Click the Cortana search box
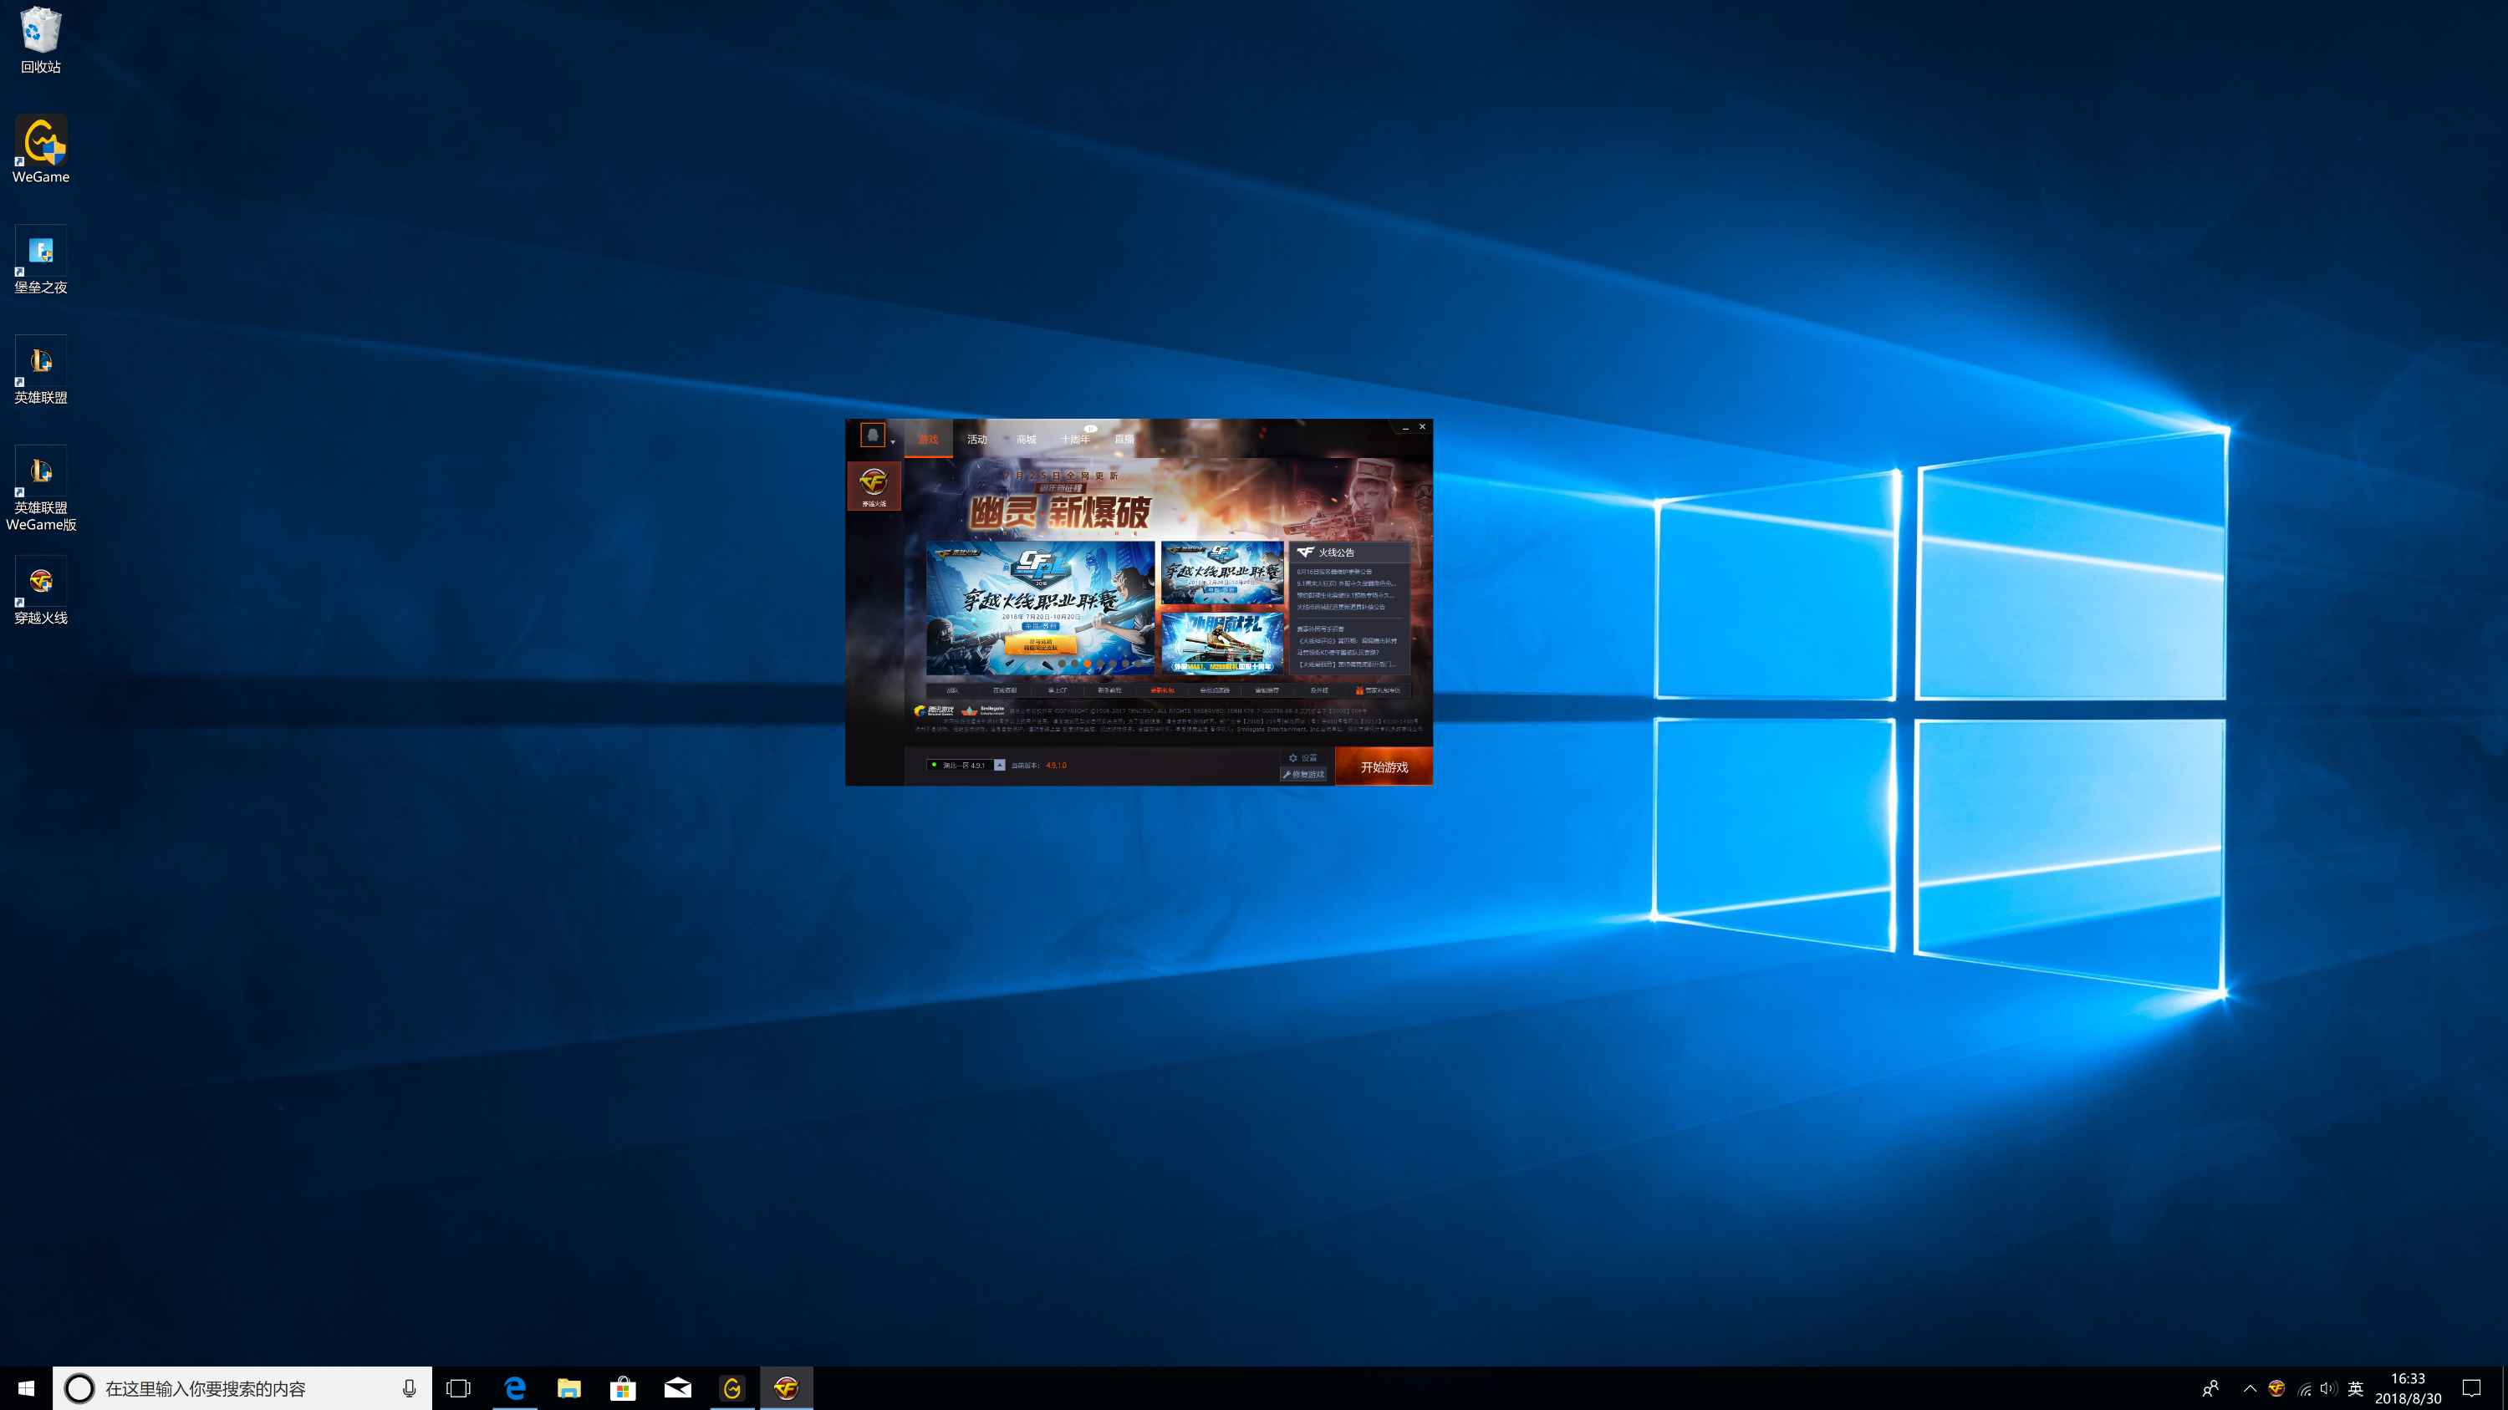 242,1388
